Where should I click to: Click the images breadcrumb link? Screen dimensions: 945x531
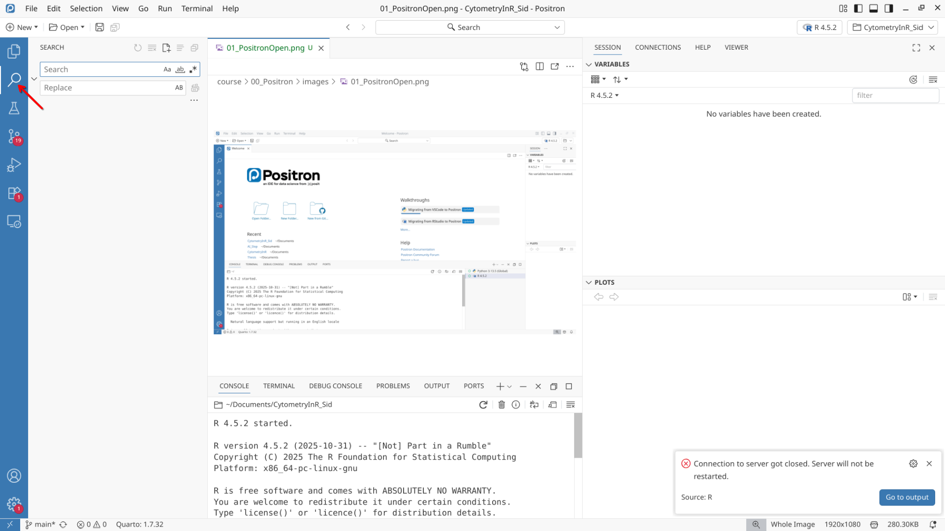315,82
